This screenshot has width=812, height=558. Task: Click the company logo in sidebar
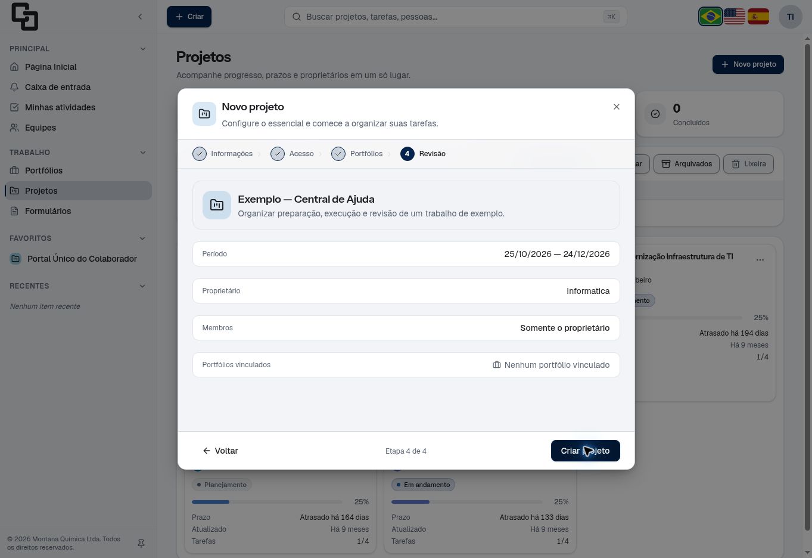click(24, 17)
